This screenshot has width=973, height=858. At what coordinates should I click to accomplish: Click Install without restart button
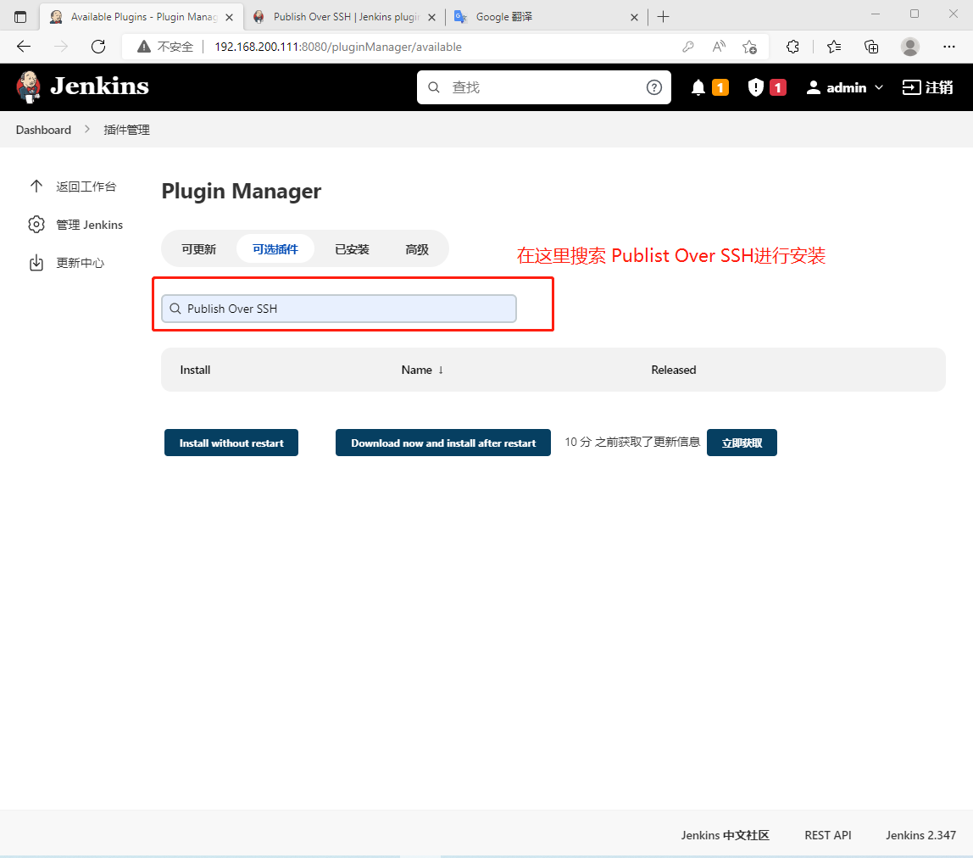coord(231,443)
